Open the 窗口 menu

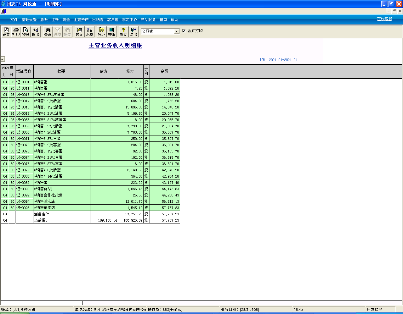coord(163,19)
